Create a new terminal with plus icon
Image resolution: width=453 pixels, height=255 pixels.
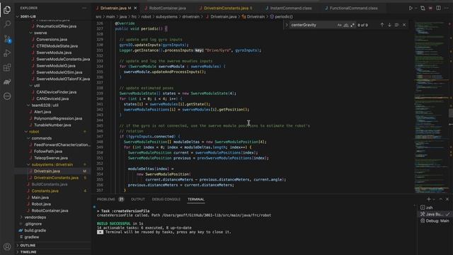(x=428, y=199)
